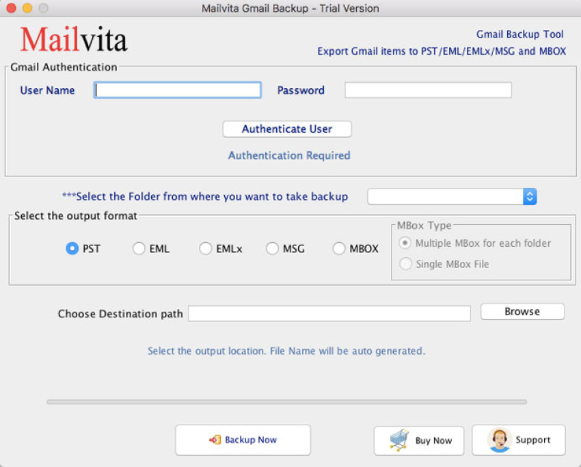The image size is (581, 467).
Task: Click the shopping cart icon beside Buy Now
Action: (x=397, y=440)
